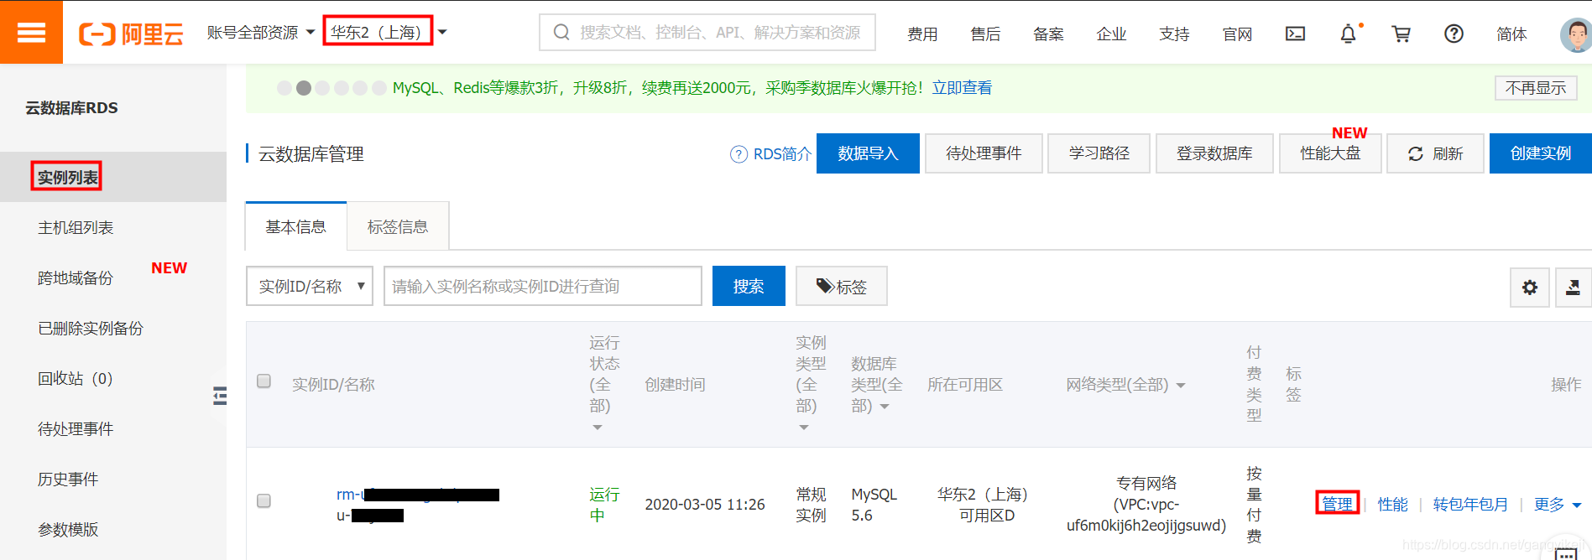Click the RDS简介 question mark icon

[x=739, y=154]
